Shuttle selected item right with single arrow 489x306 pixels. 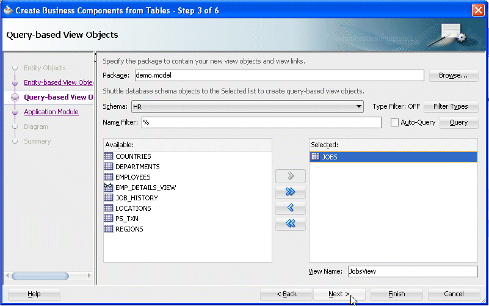pos(291,177)
